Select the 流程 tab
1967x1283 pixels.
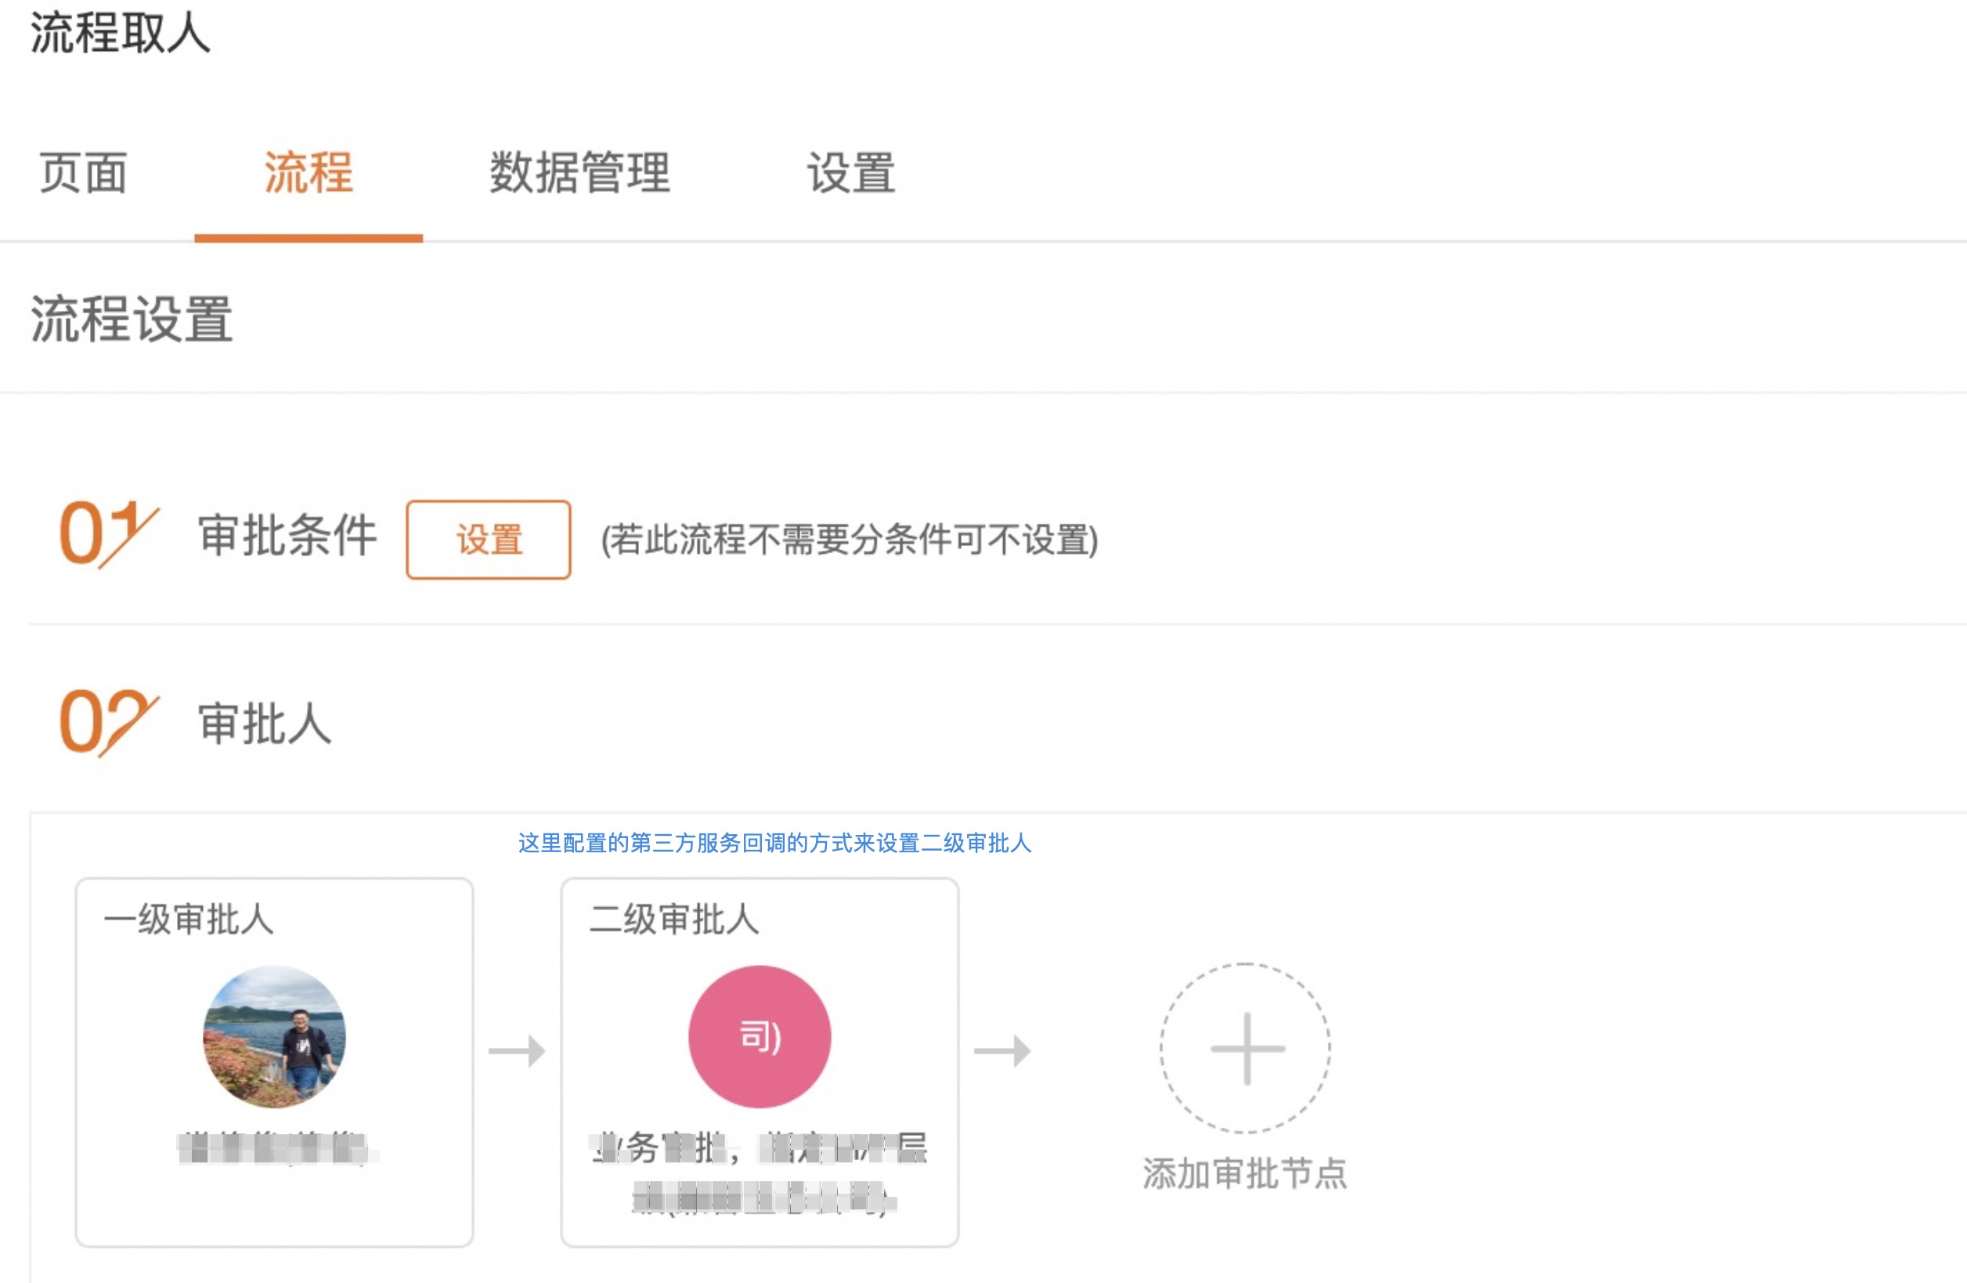click(x=309, y=174)
